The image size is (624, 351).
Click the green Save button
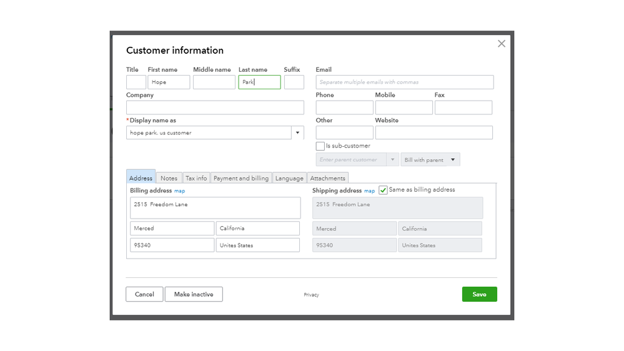point(479,294)
